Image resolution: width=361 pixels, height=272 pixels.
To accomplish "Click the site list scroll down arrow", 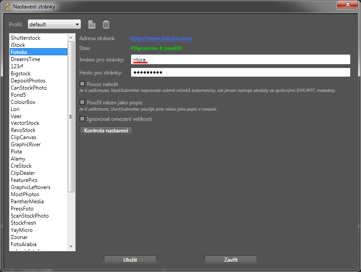I will point(71,247).
